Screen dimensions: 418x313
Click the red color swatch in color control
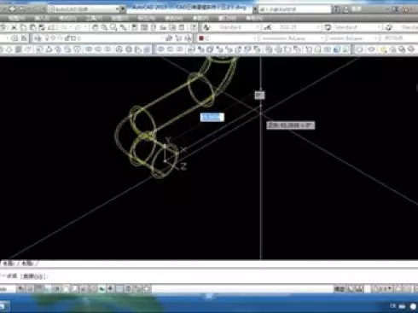click(x=201, y=38)
